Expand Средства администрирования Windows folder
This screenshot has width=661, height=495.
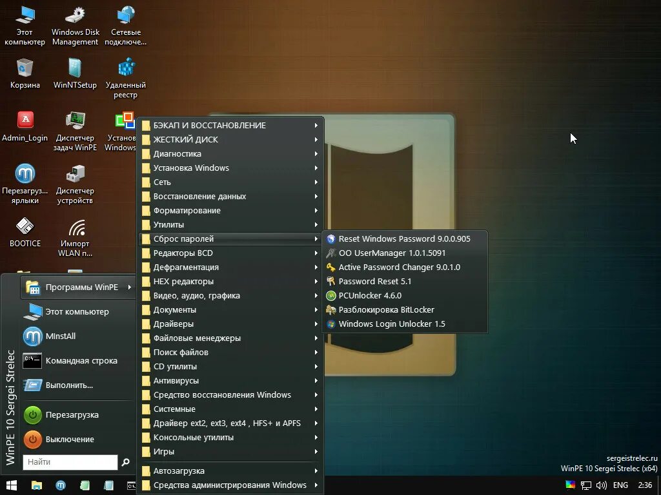[230, 485]
